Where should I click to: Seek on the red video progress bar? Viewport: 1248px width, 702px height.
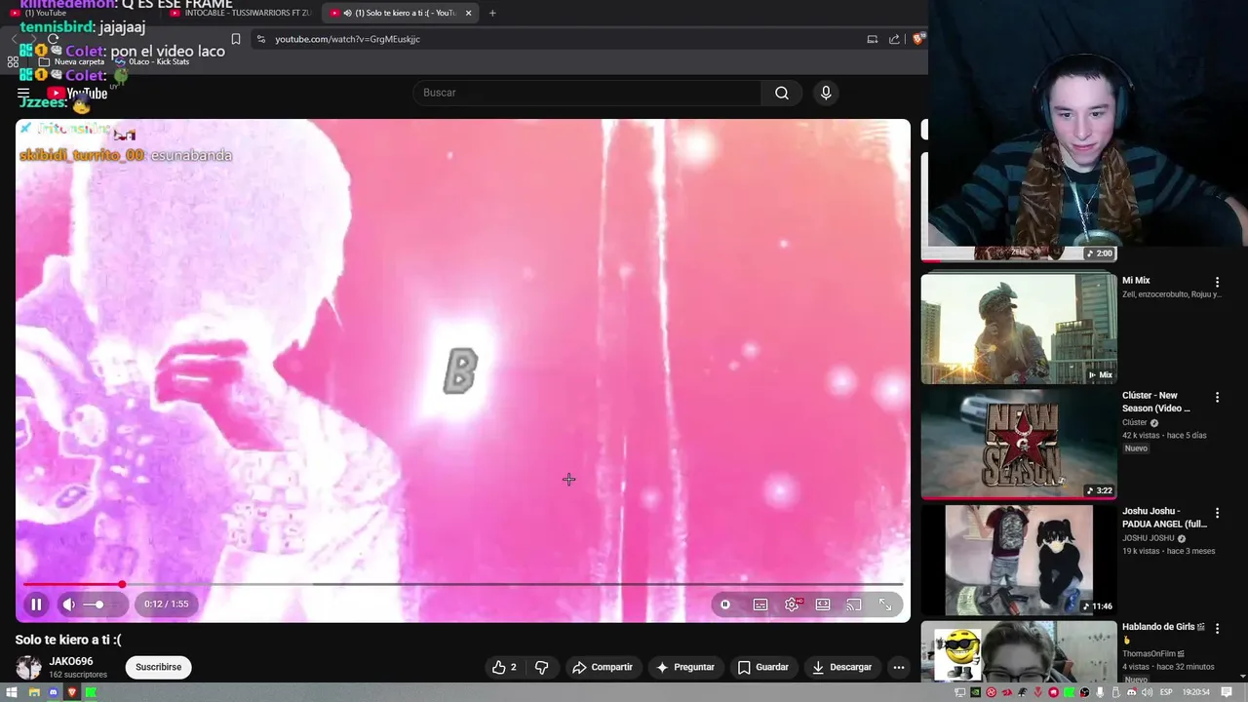(x=463, y=584)
